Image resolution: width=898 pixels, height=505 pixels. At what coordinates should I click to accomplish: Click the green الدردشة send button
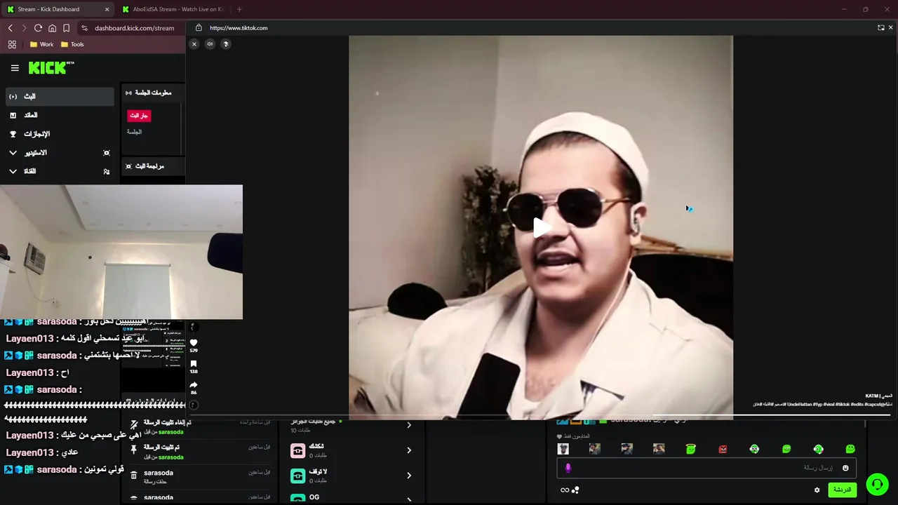click(x=843, y=490)
